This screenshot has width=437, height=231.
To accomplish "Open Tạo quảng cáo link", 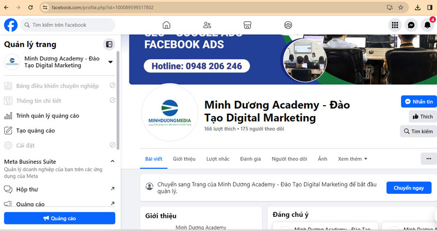I will pos(36,131).
